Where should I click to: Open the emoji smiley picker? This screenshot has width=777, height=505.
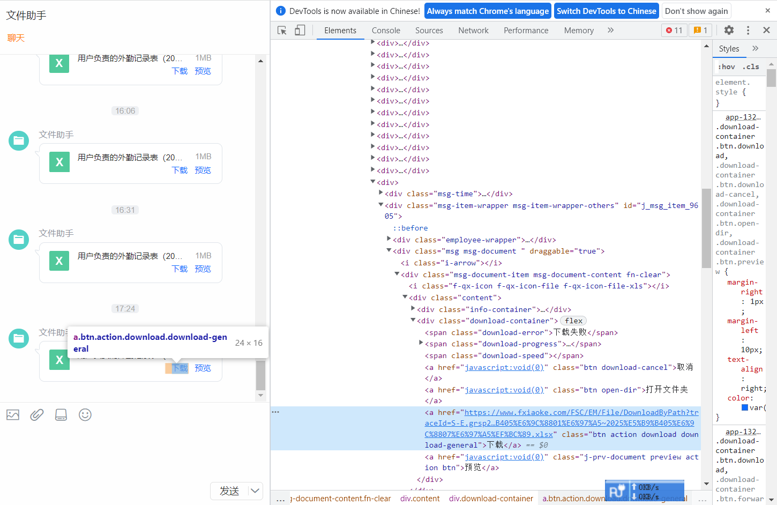[85, 415]
